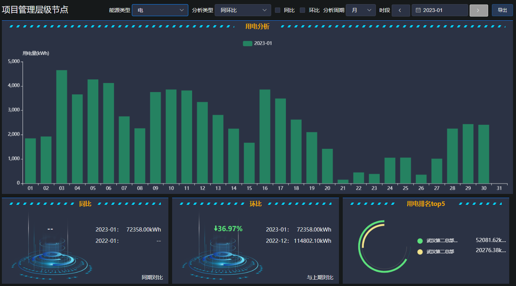Click the bar for day 16
The height and width of the screenshot is (286, 516).
pos(265,136)
